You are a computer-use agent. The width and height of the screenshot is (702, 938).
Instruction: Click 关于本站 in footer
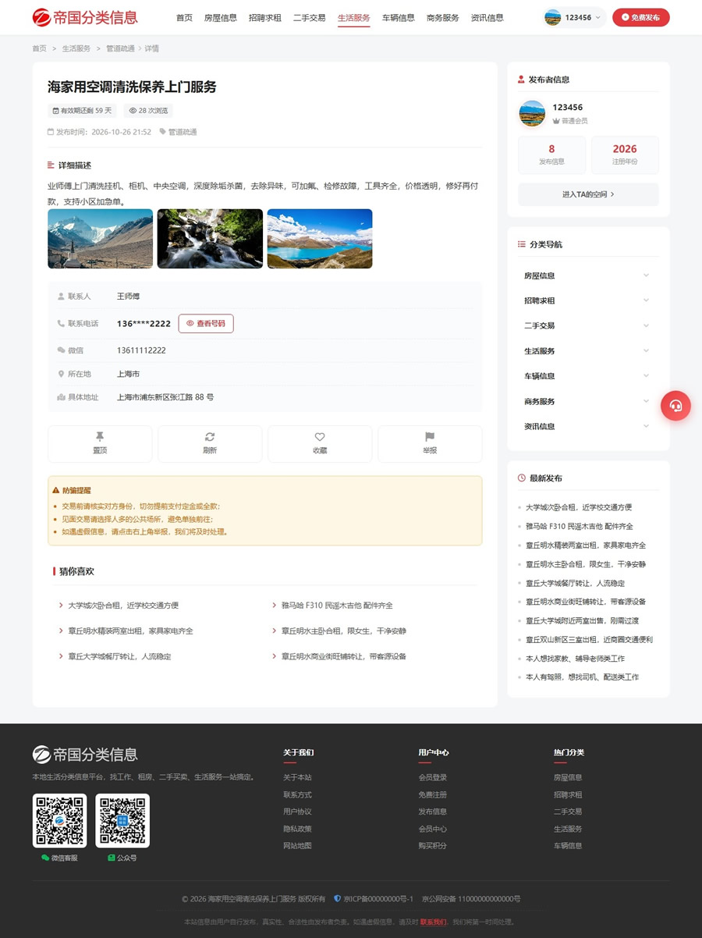pos(297,777)
